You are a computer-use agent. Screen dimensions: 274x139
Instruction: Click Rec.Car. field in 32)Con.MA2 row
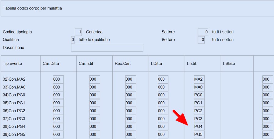point(131,79)
